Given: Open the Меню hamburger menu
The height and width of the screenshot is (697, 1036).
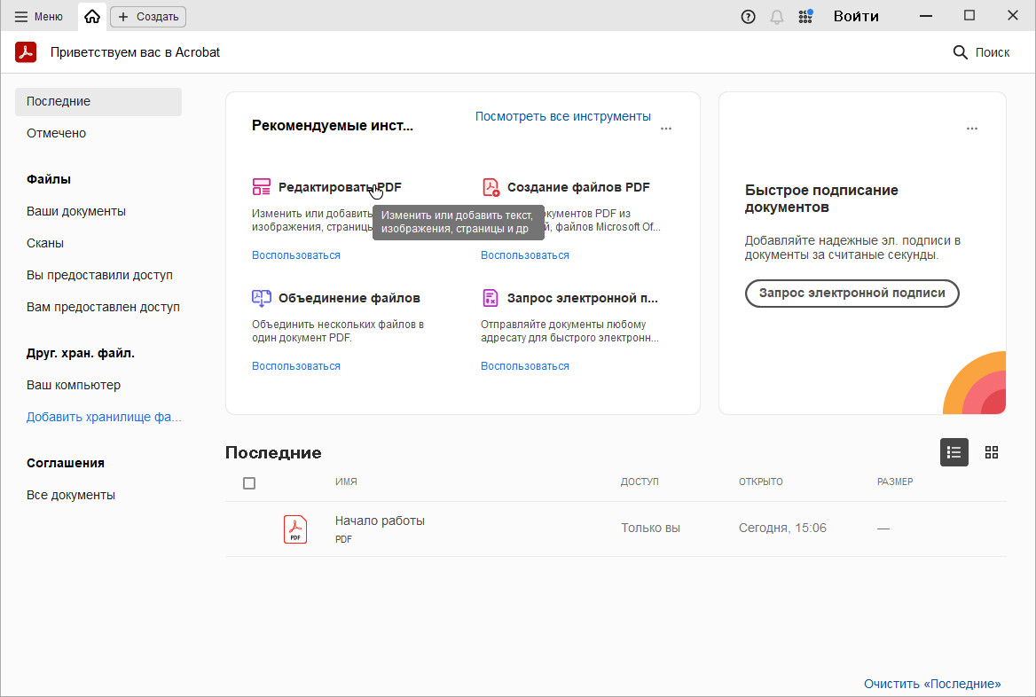Looking at the screenshot, I should pos(38,17).
